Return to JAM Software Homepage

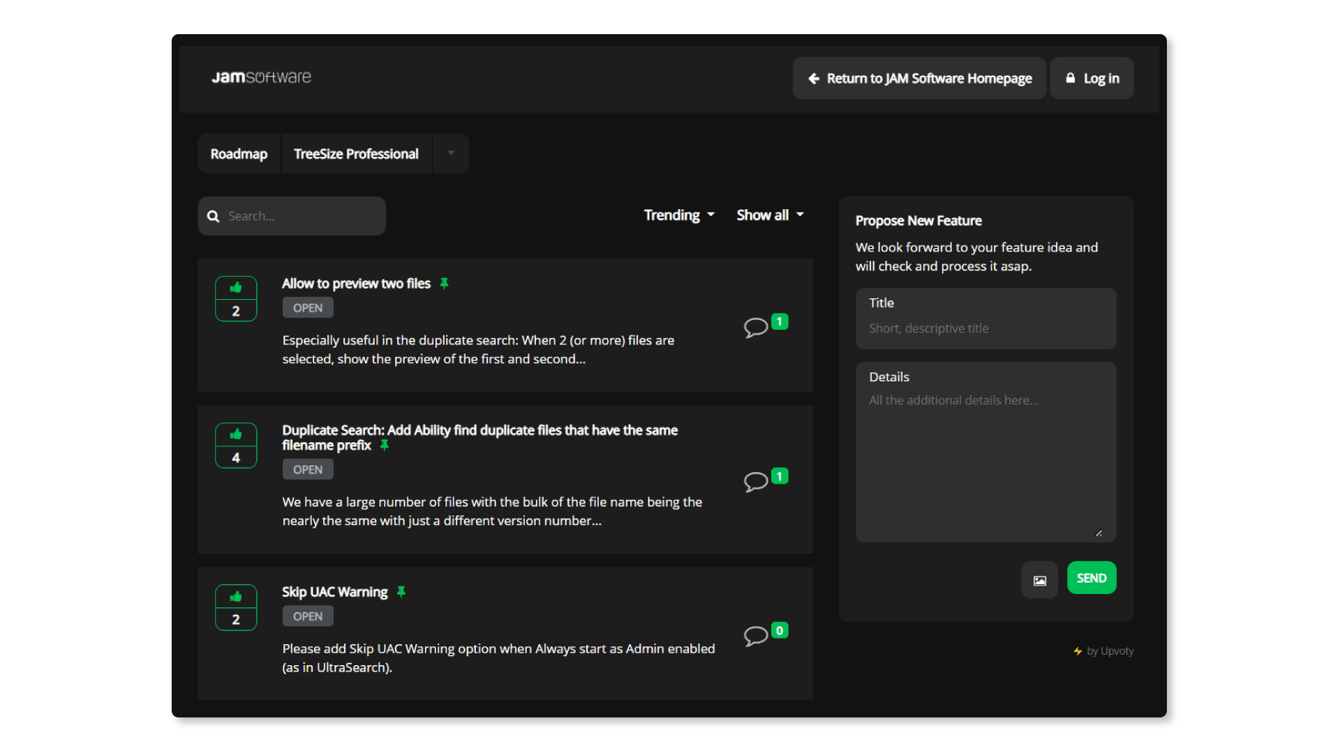click(919, 79)
